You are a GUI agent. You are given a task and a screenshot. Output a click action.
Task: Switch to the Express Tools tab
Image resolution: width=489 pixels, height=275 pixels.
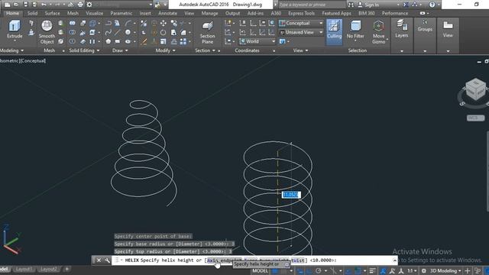point(301,13)
